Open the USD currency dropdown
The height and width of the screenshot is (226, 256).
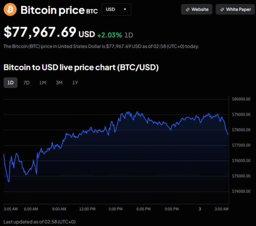116,10
